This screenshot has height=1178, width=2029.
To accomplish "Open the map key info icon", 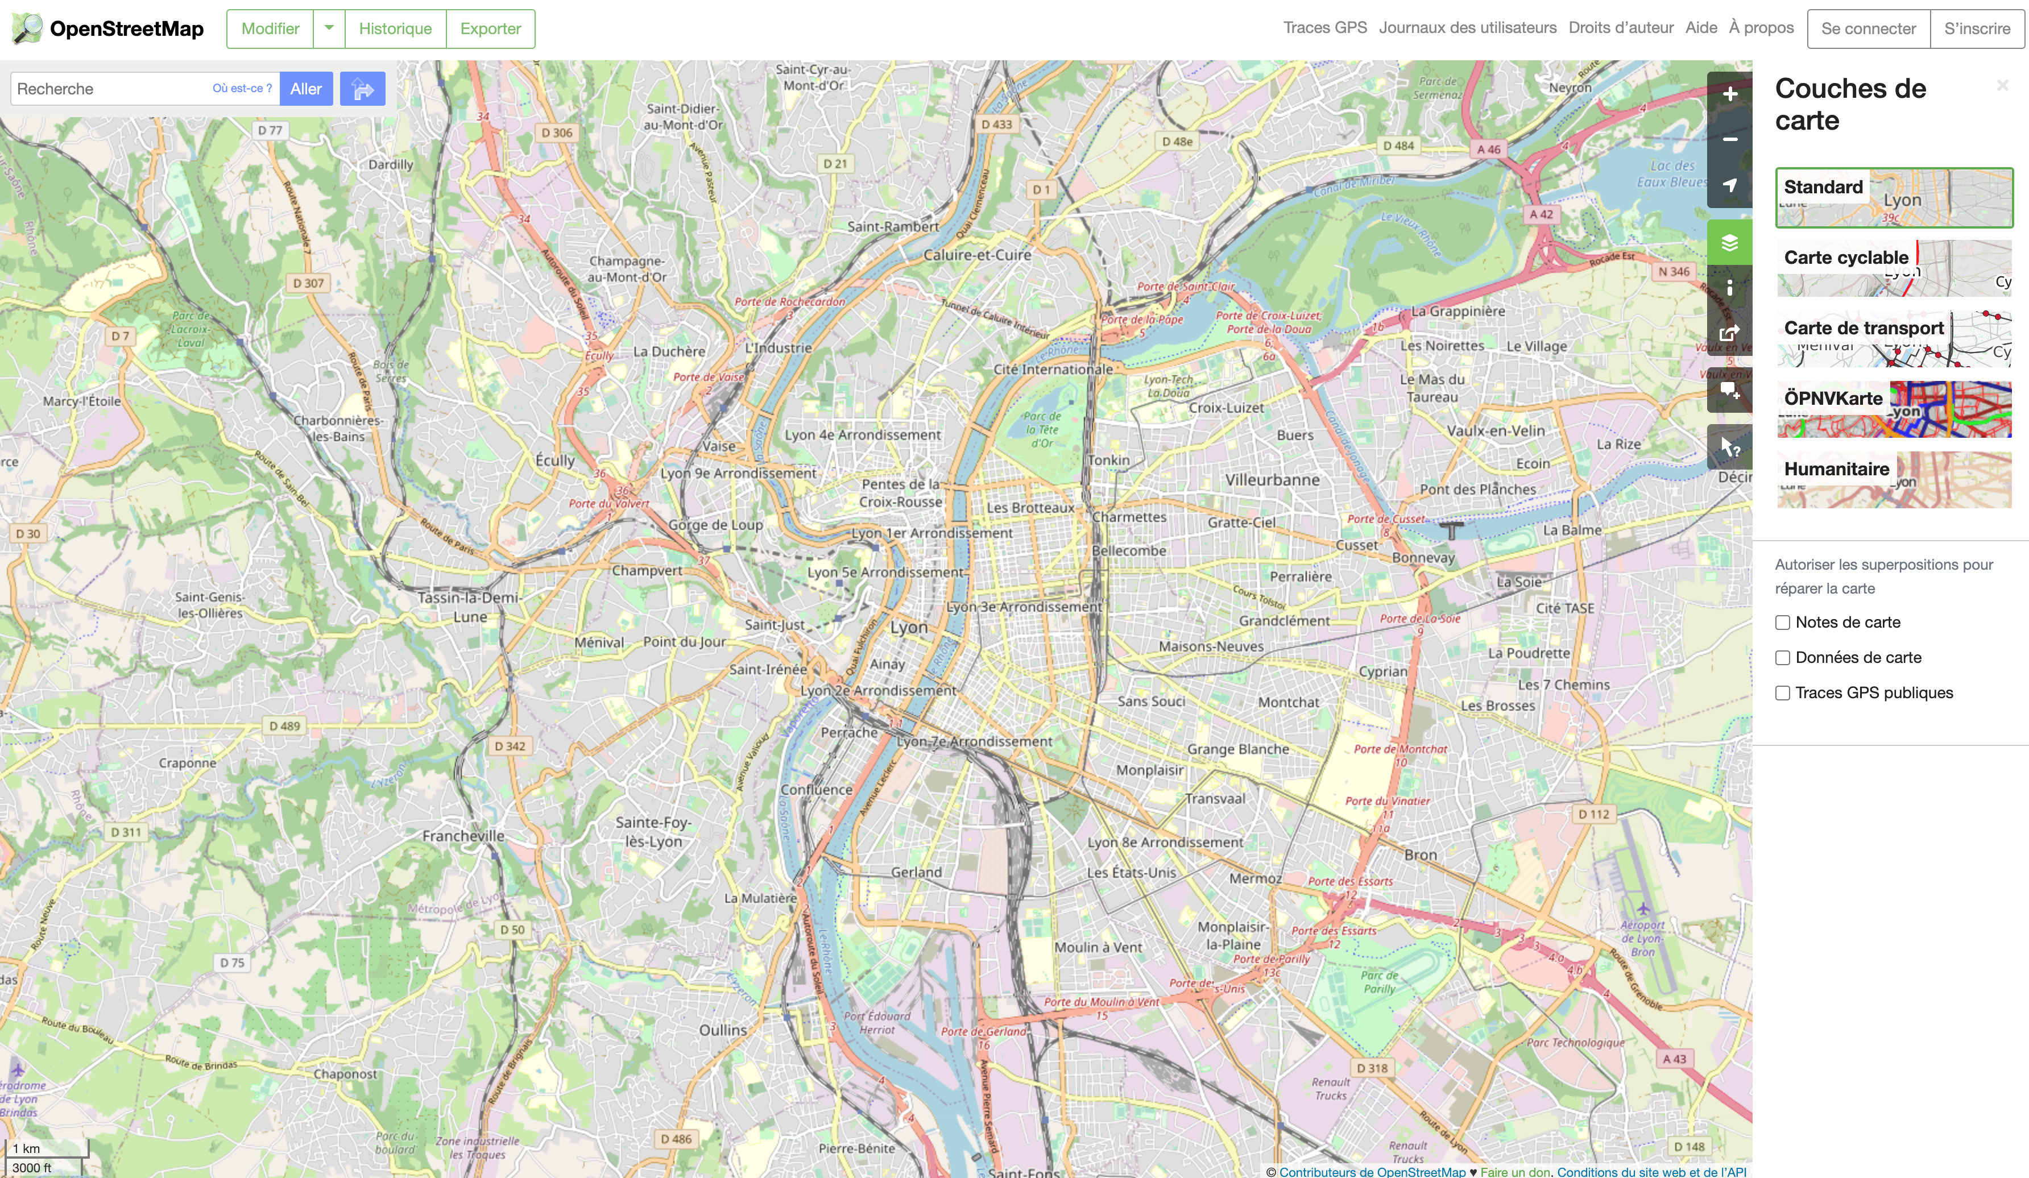I will [1729, 288].
